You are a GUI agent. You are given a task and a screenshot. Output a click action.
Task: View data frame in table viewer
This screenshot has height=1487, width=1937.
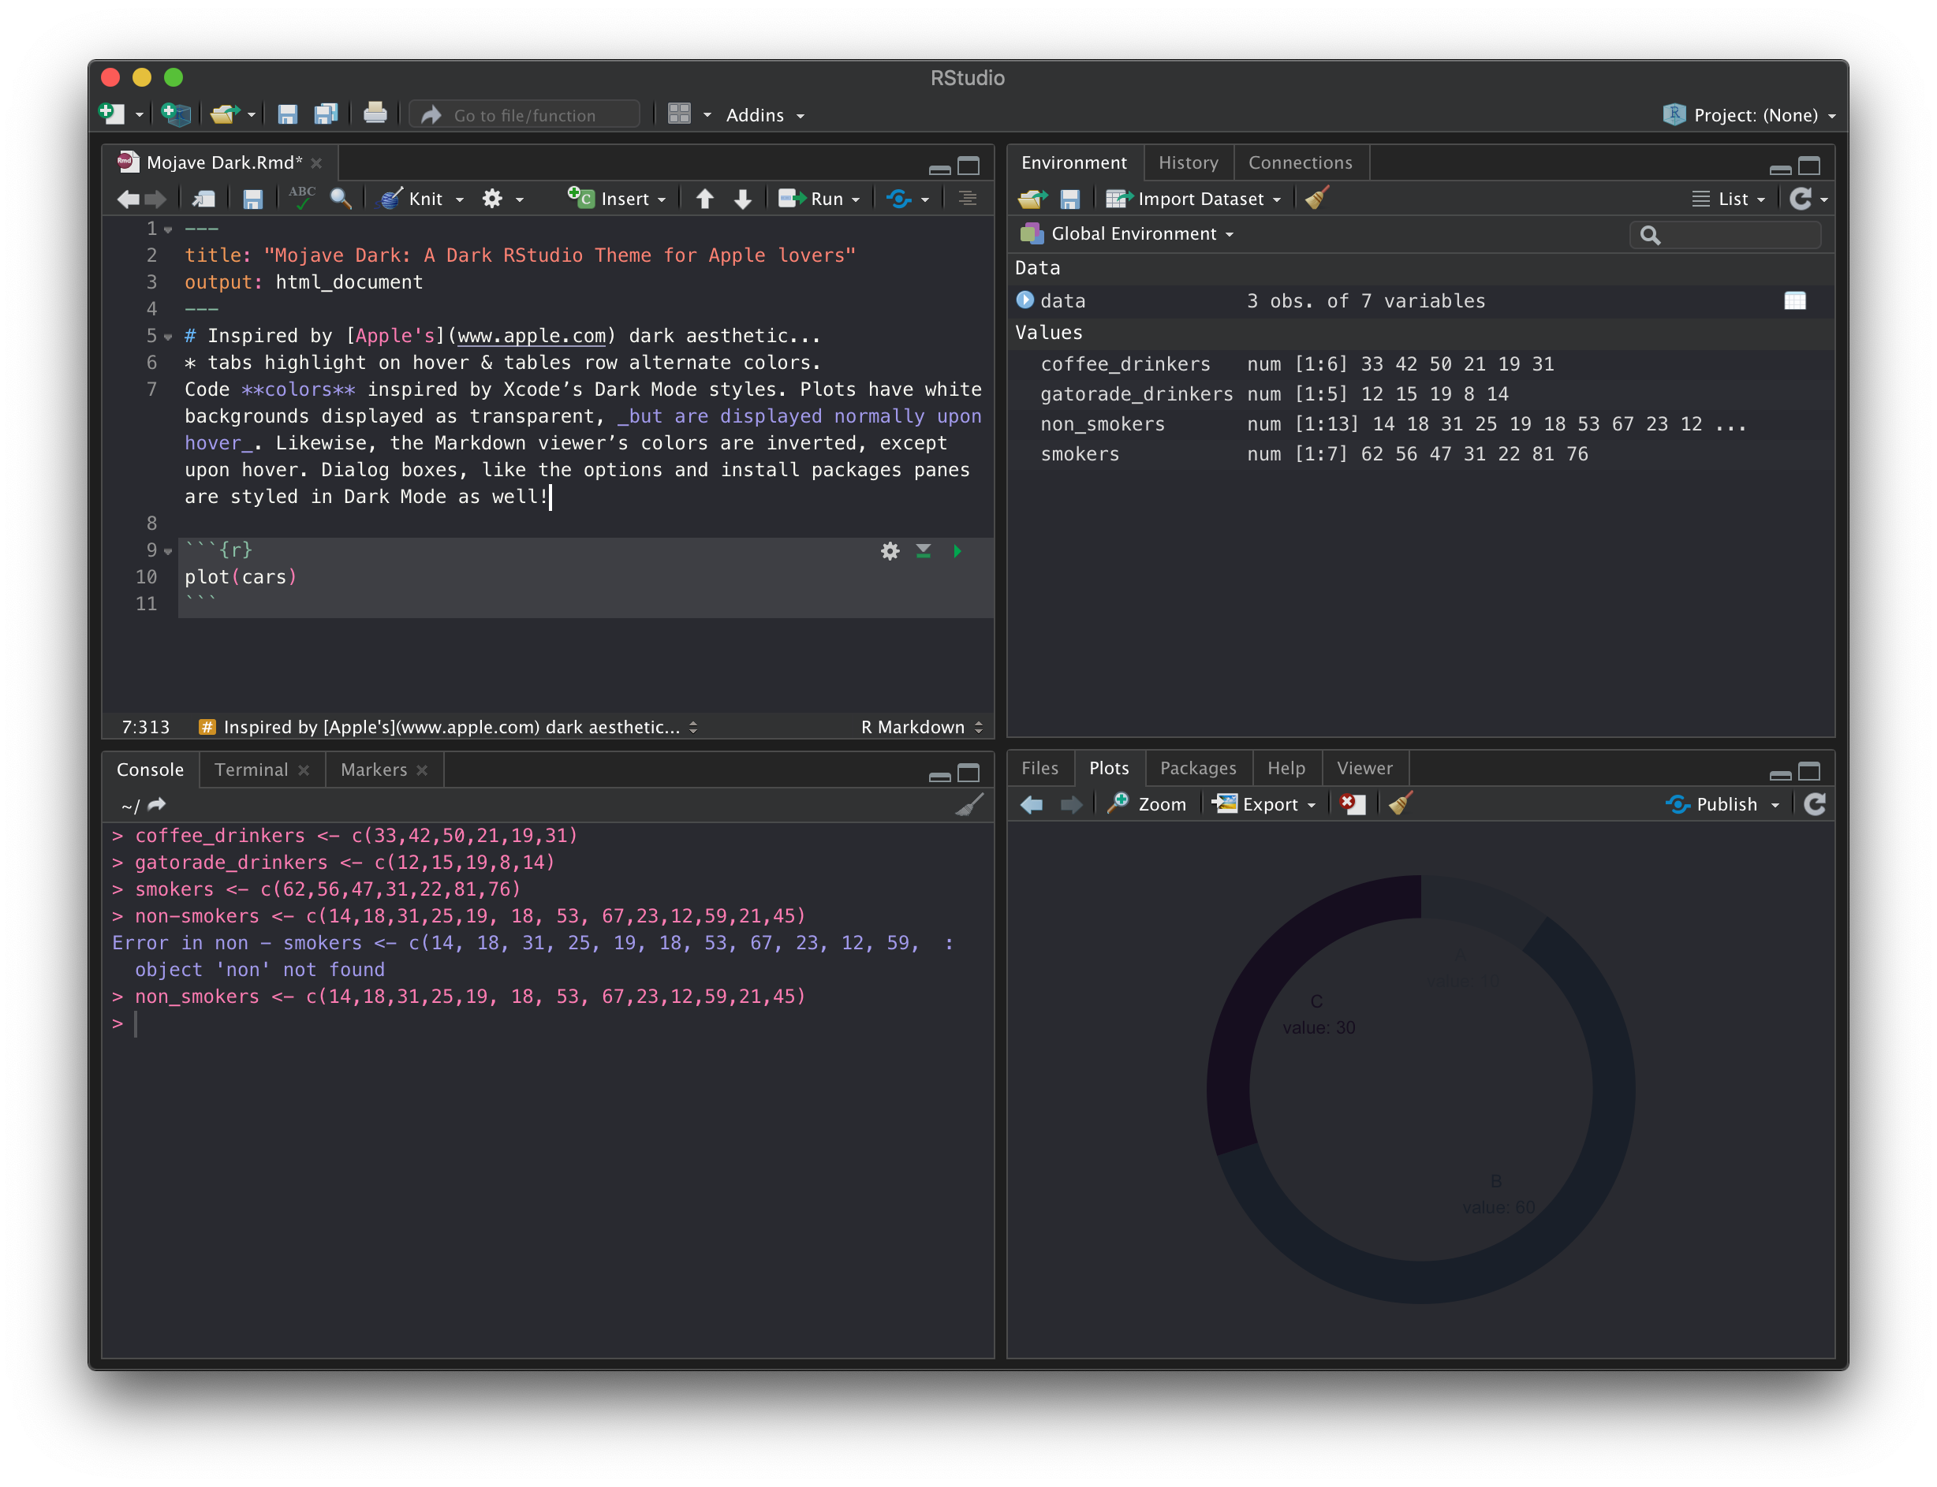1794,301
